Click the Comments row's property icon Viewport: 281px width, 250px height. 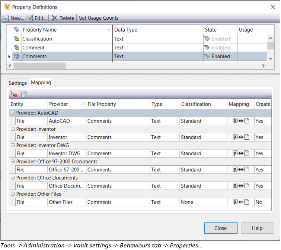click(17, 56)
